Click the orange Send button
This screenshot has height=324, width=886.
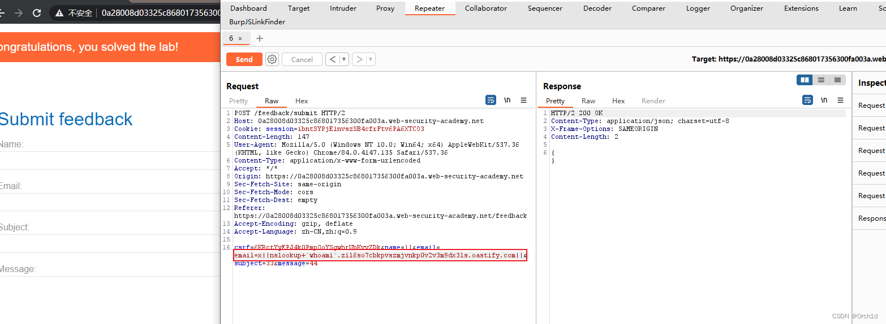[x=244, y=59]
